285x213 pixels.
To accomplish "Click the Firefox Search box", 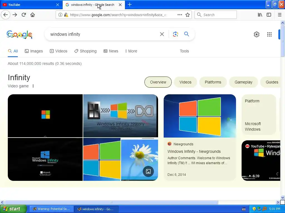I will tap(216, 15).
